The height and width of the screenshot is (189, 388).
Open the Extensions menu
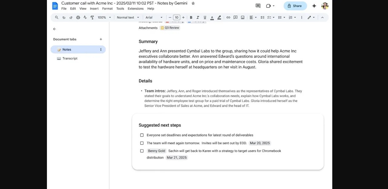click(136, 9)
